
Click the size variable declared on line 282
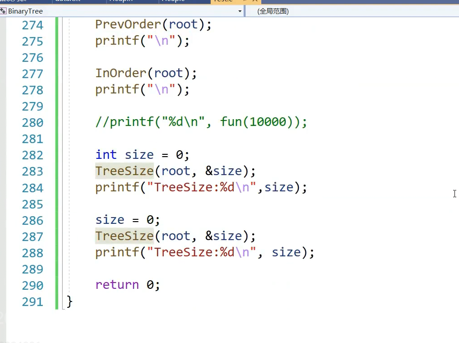tap(139, 154)
